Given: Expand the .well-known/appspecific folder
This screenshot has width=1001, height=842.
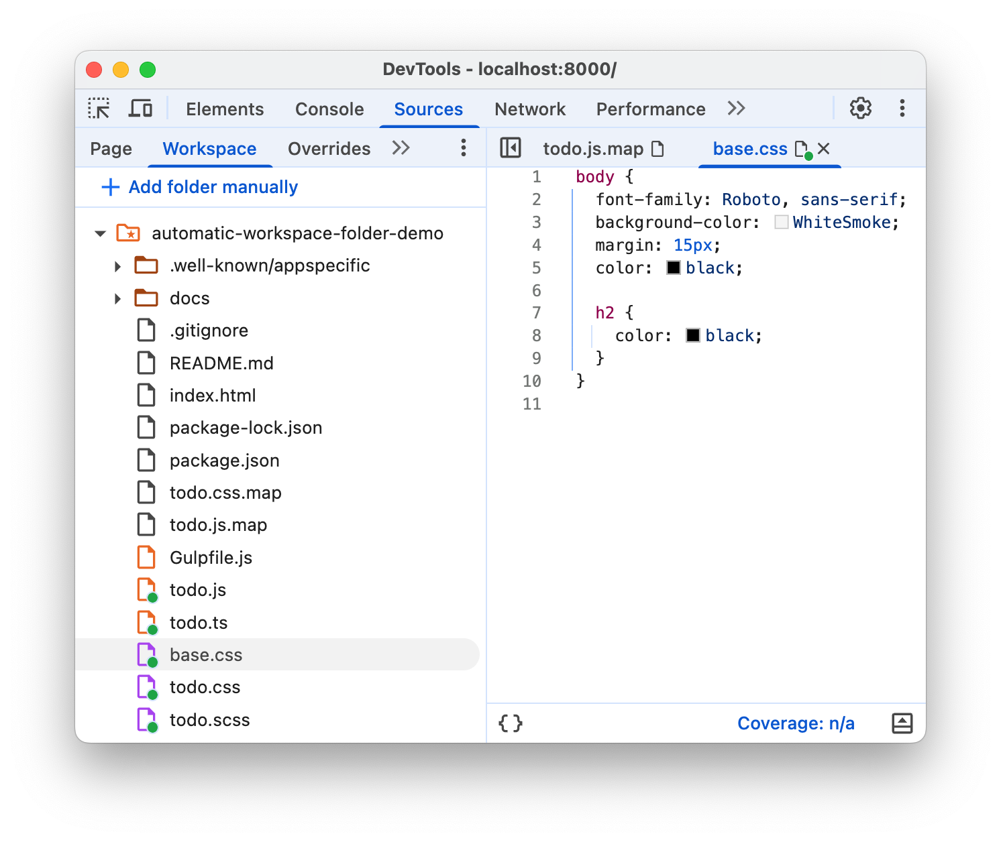Looking at the screenshot, I should [117, 265].
